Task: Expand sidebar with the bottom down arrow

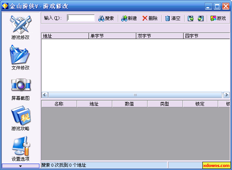Action: (21, 166)
